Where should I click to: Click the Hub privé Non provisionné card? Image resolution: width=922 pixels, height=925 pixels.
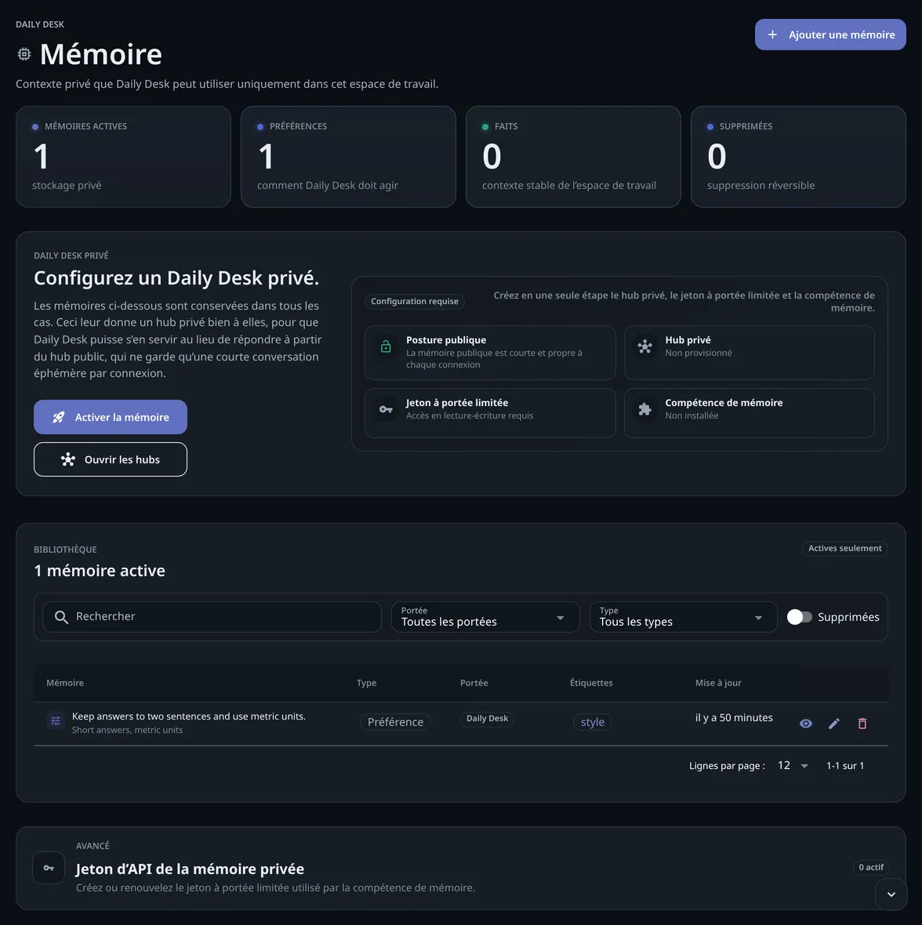coord(750,353)
